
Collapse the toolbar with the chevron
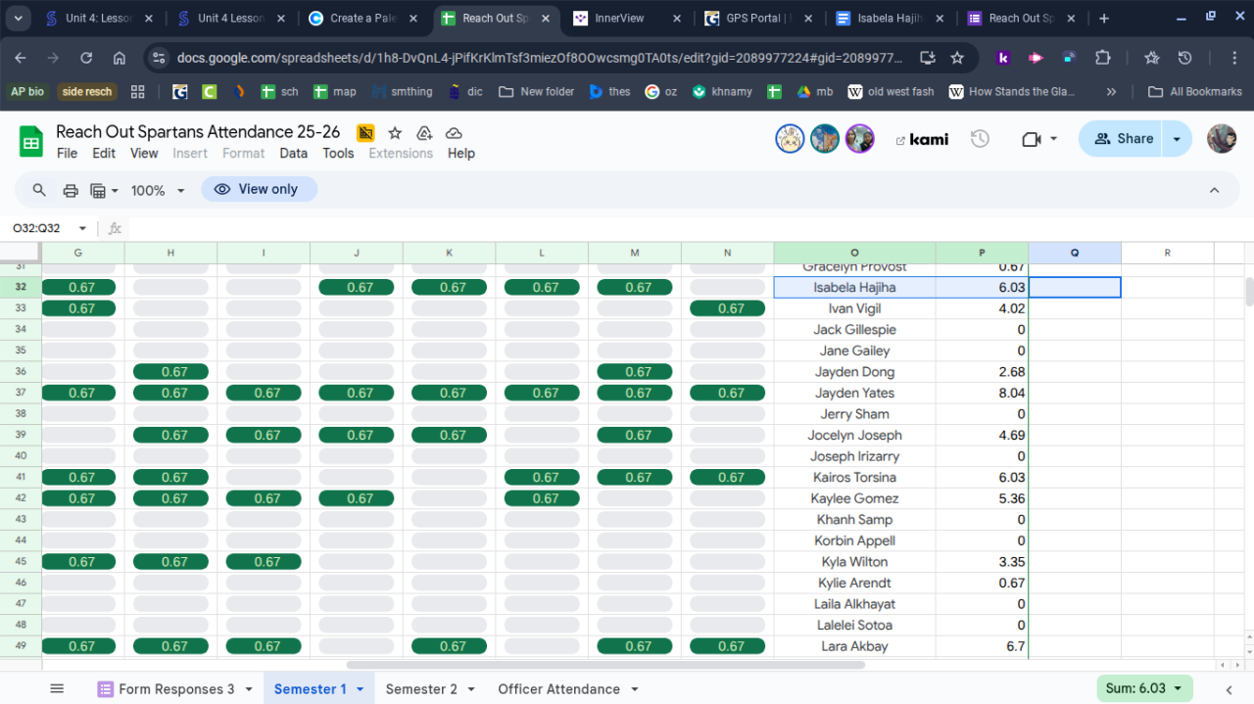pyautogui.click(x=1214, y=190)
